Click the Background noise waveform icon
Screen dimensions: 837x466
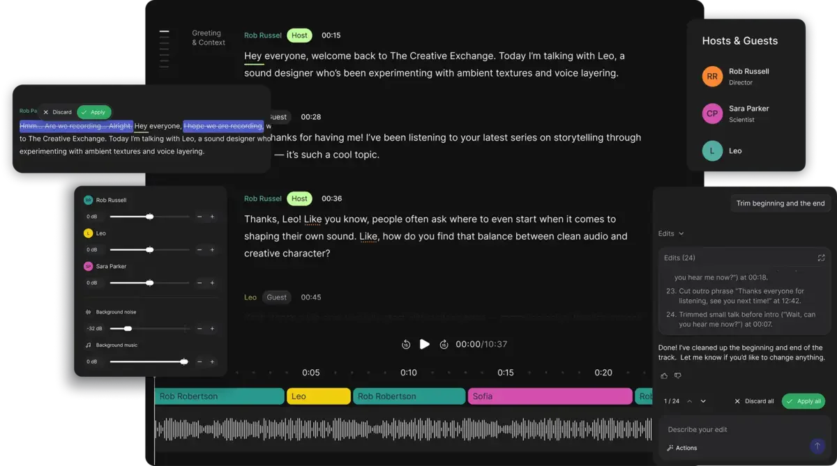click(88, 312)
